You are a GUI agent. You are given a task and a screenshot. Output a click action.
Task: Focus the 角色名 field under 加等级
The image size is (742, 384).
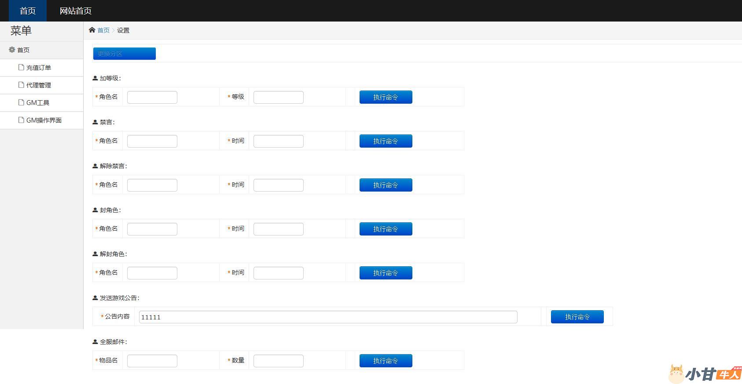click(x=152, y=97)
